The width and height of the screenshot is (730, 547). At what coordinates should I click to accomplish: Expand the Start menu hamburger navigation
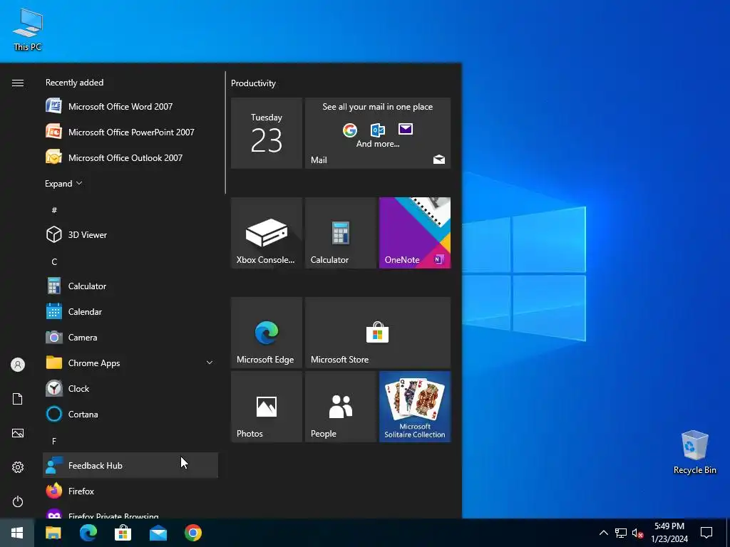(18, 83)
